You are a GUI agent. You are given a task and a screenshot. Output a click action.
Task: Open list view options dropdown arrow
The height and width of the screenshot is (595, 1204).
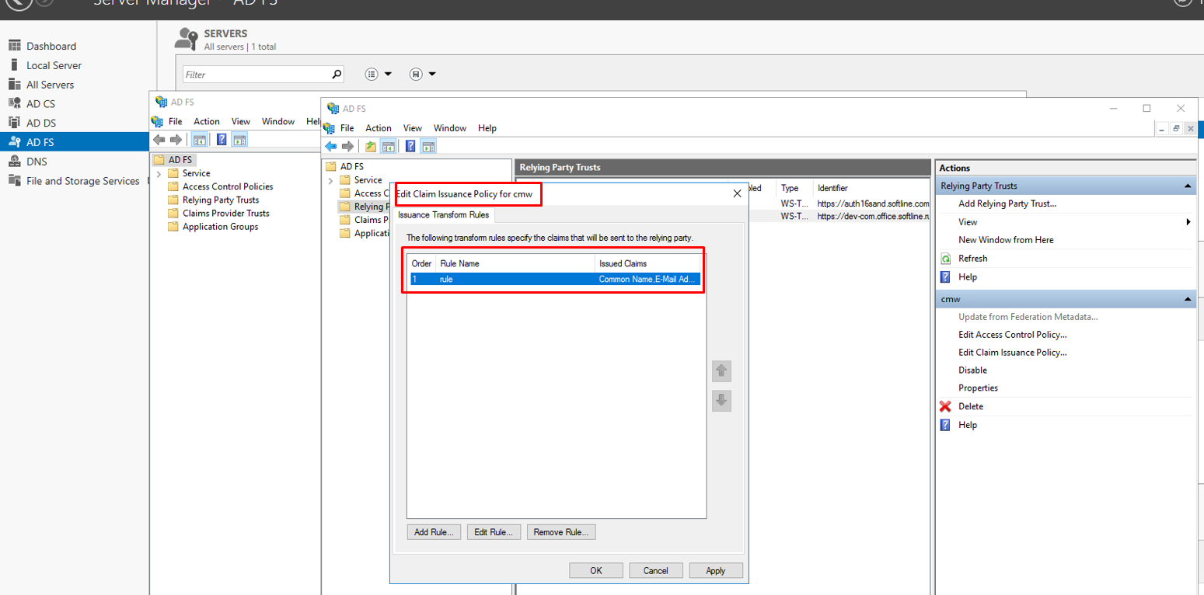click(x=388, y=75)
